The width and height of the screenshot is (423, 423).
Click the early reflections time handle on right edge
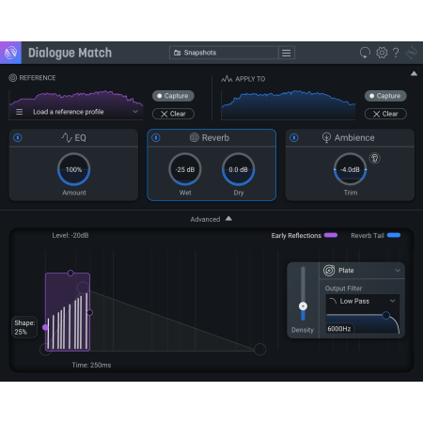(x=90, y=312)
